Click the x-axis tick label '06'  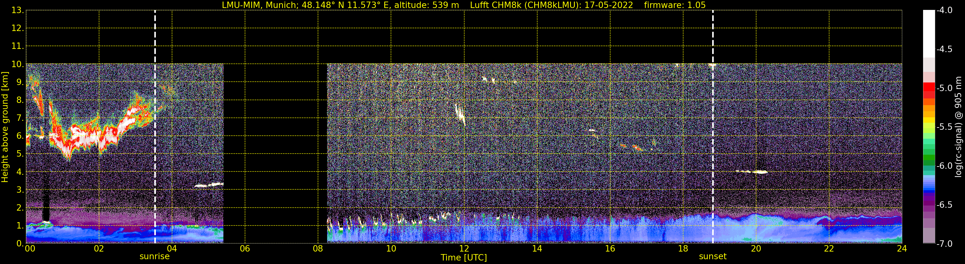[245, 249]
